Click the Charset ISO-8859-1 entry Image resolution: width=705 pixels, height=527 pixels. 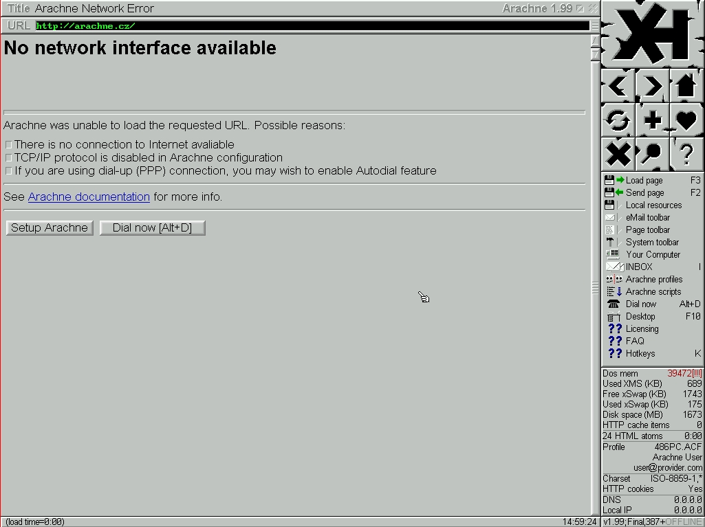click(653, 478)
